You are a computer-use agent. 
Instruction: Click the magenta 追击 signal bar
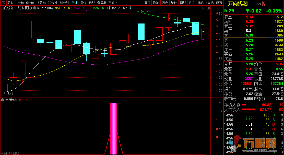[x=114, y=128]
